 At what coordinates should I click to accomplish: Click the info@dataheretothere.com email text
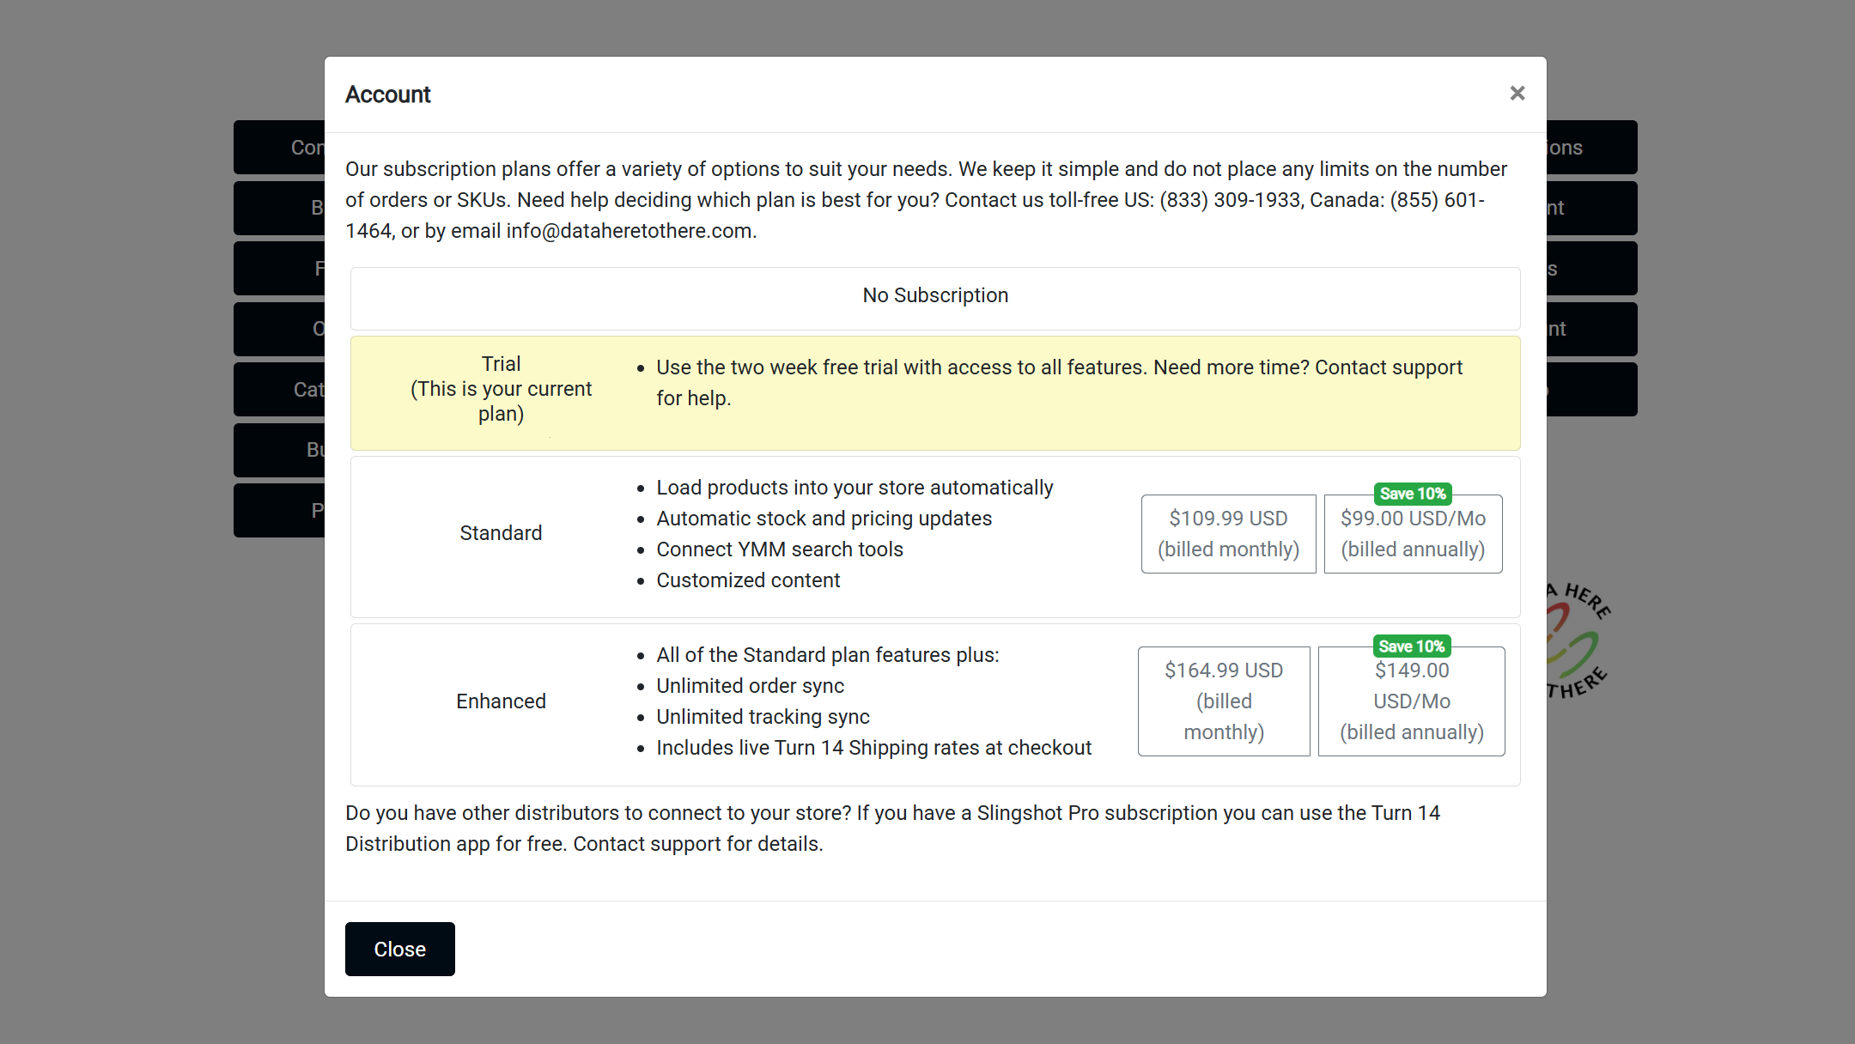pos(629,231)
